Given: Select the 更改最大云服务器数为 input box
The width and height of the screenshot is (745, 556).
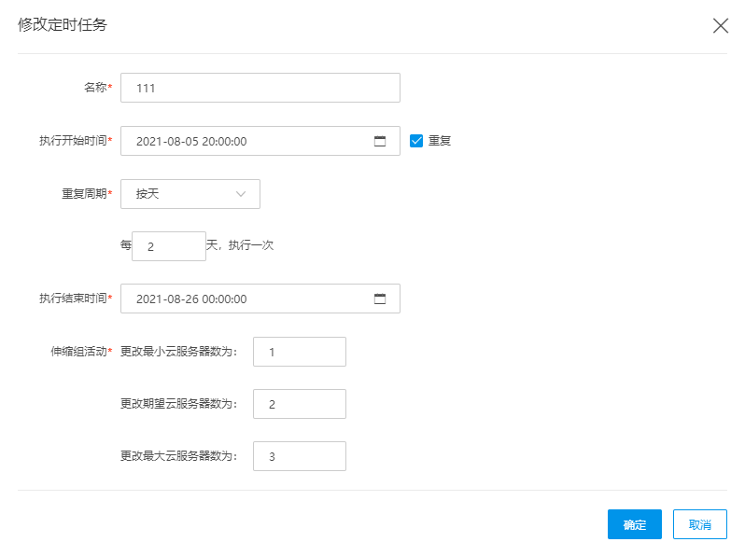Looking at the screenshot, I should 300,456.
